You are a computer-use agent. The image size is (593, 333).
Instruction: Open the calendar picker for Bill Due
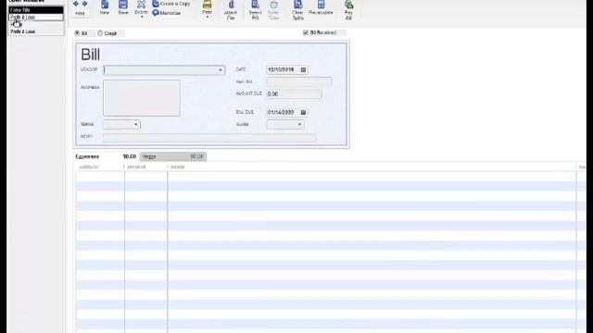click(x=303, y=112)
